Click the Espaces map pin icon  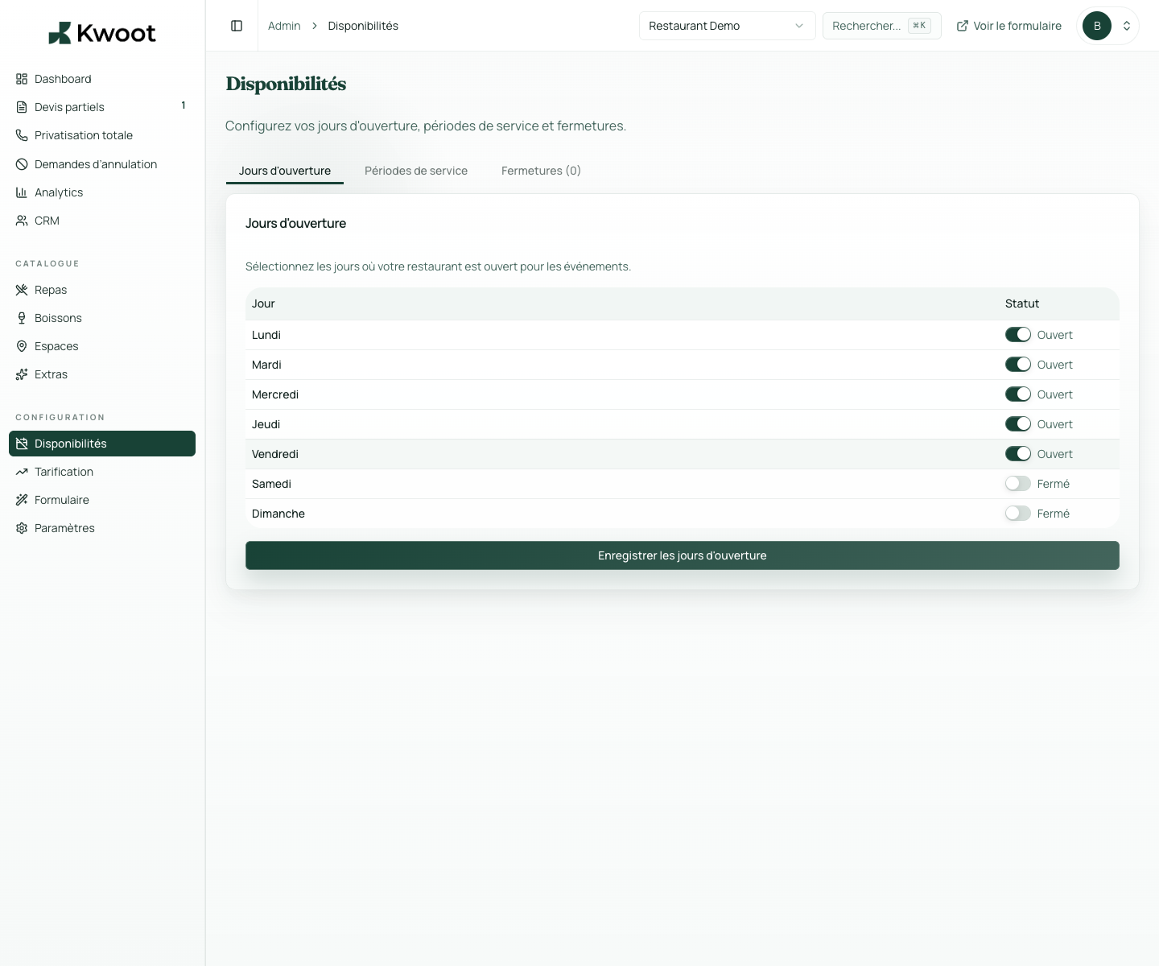coord(22,346)
